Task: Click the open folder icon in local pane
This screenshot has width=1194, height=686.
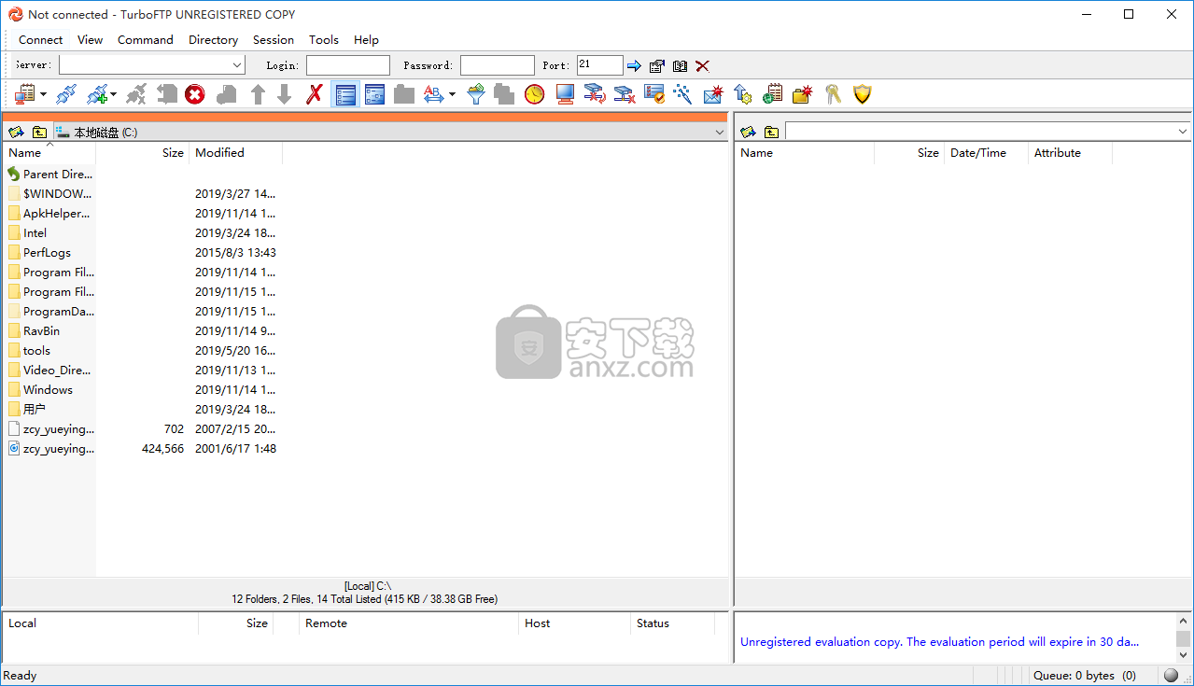Action: click(x=16, y=133)
